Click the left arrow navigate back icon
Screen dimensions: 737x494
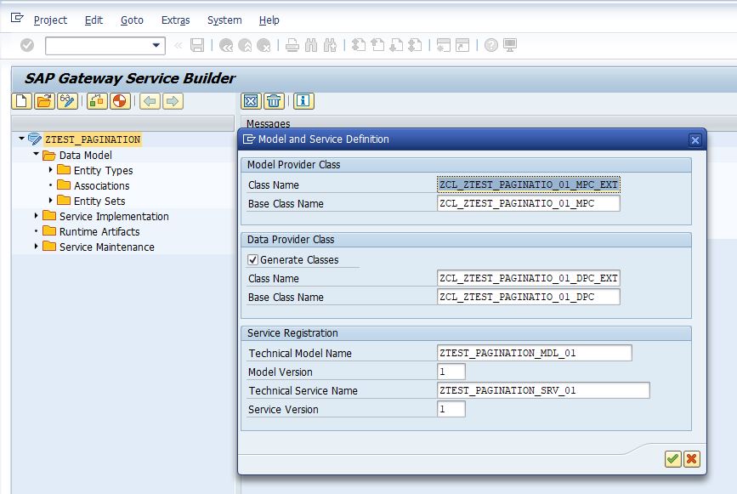pyautogui.click(x=150, y=101)
